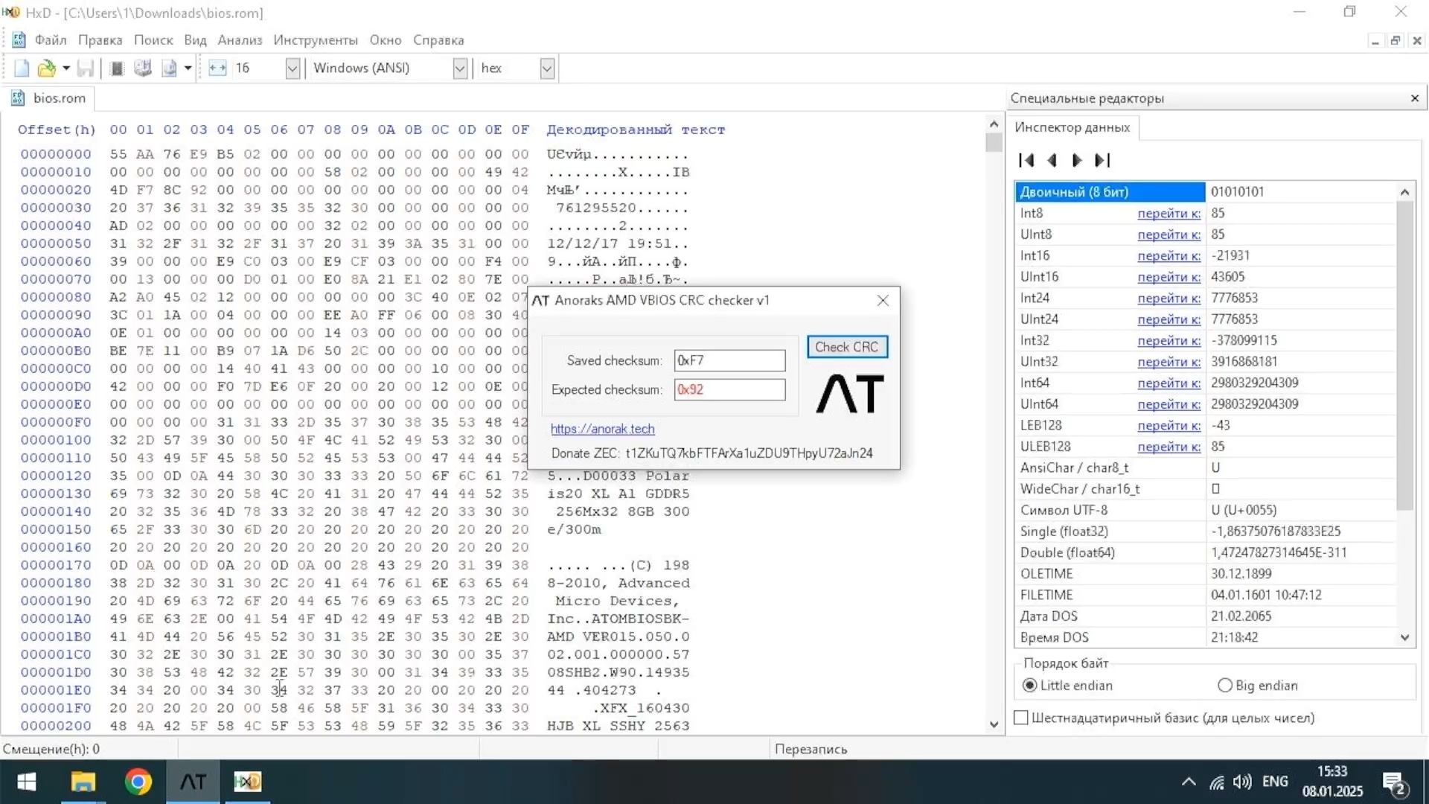Open the Windows (ANSI) encoding dropdown

460,68
